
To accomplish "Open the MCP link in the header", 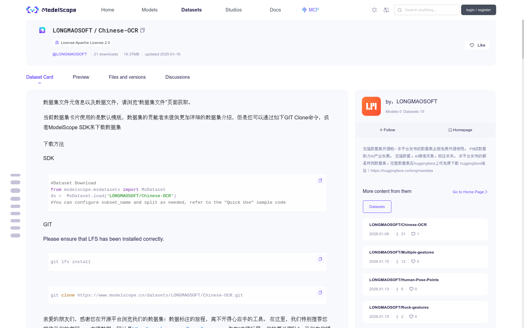I will tap(310, 10).
